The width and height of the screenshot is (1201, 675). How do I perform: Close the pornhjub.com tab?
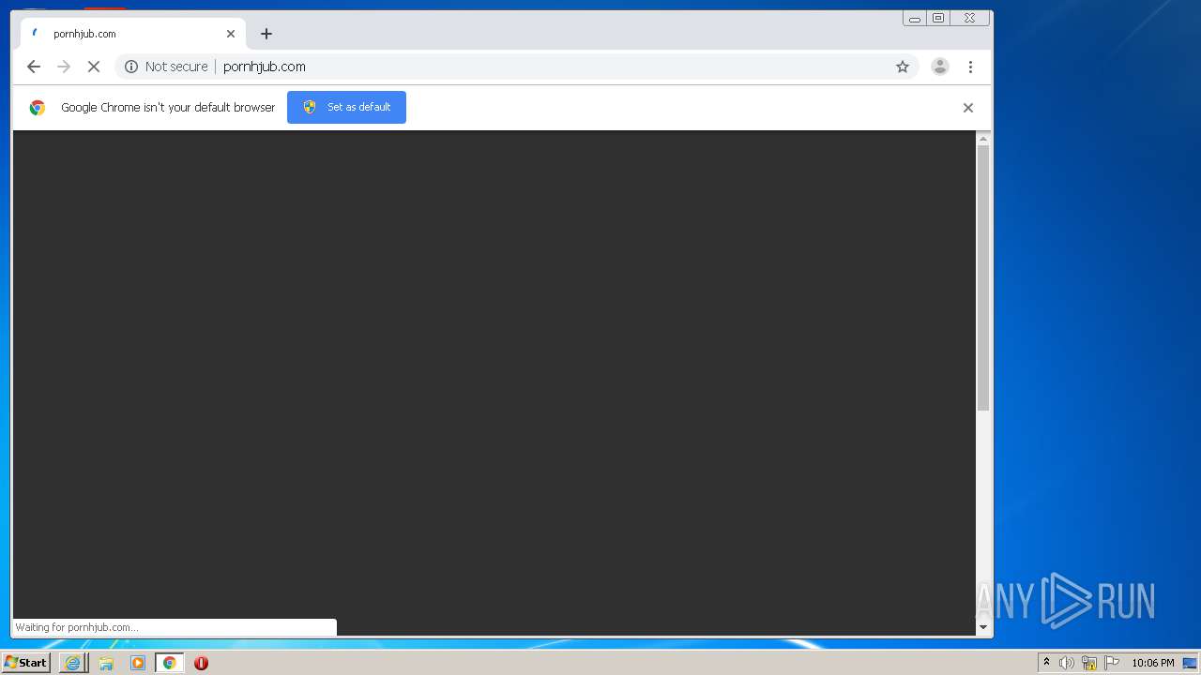coord(231,34)
